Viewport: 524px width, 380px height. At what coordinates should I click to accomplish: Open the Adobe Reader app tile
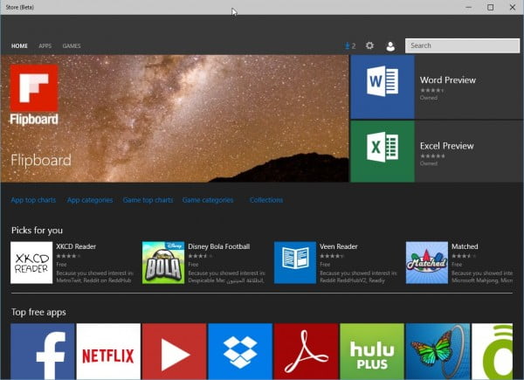pyautogui.click(x=307, y=351)
